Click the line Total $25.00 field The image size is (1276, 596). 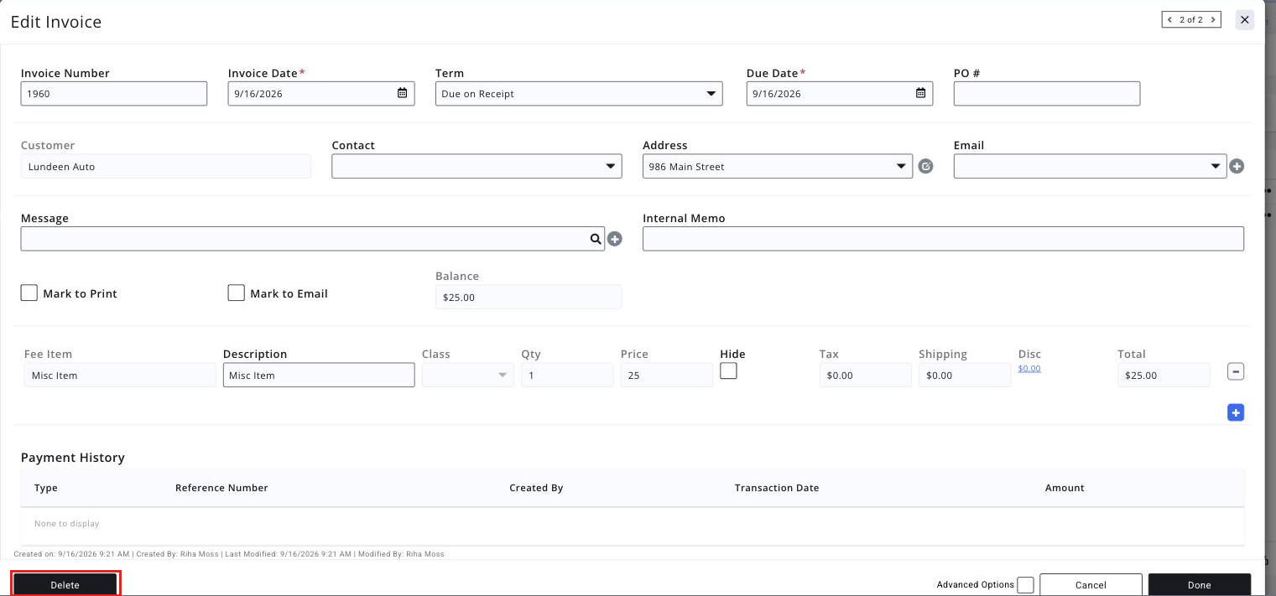(1164, 375)
